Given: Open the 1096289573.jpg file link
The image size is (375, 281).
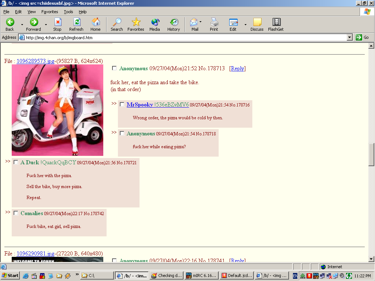Looking at the screenshot, I should (x=36, y=61).
